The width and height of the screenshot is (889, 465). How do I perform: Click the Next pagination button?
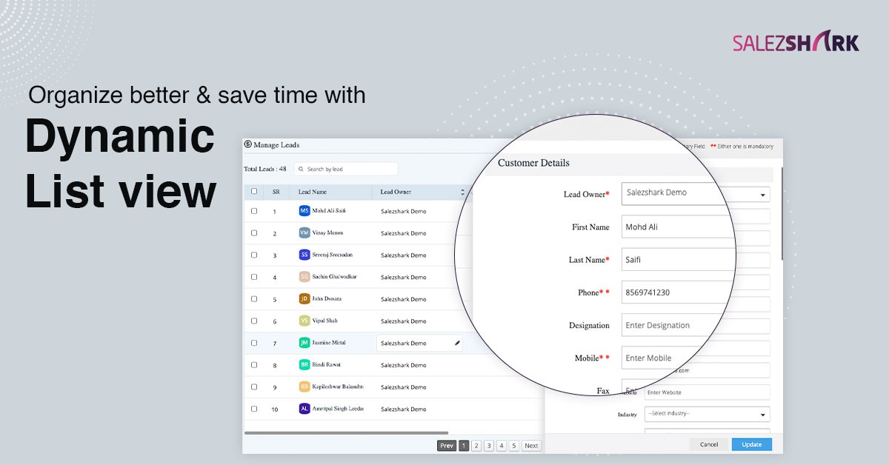(x=531, y=446)
